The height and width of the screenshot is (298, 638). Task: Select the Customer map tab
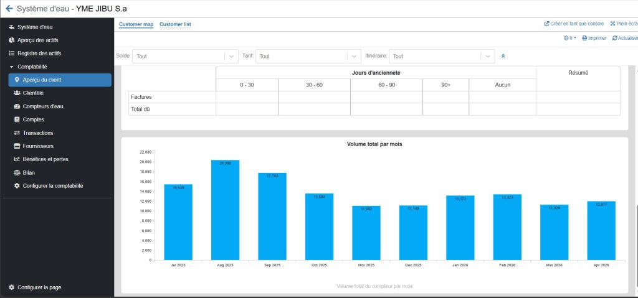(136, 24)
